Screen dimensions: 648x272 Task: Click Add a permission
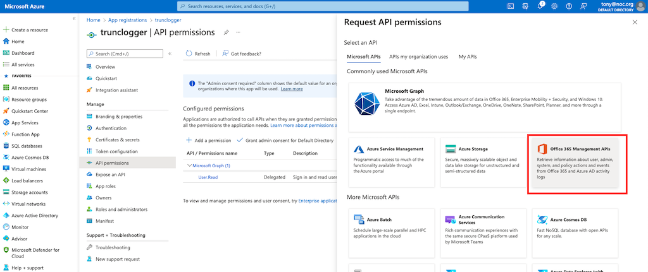(208, 141)
